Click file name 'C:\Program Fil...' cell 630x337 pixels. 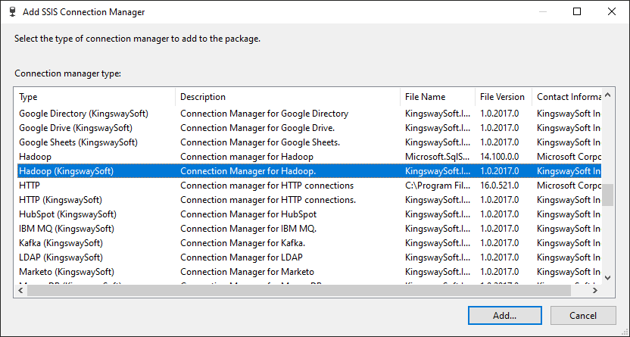click(x=438, y=186)
